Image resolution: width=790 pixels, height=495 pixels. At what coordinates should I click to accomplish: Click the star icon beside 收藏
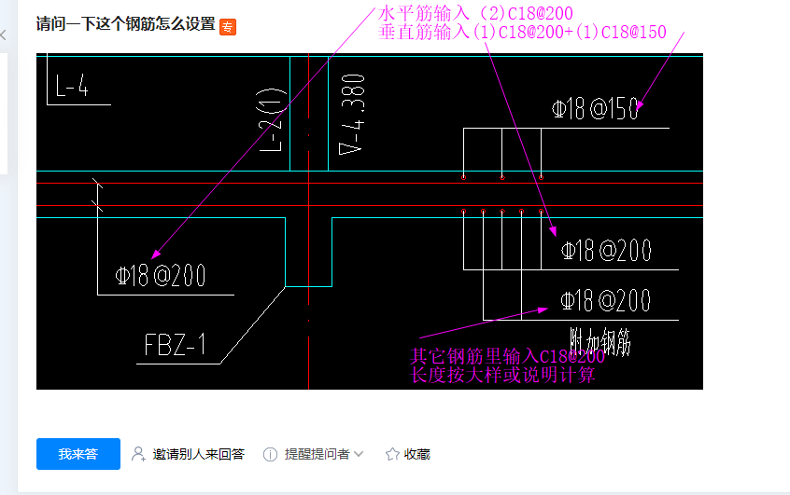pyautogui.click(x=392, y=454)
